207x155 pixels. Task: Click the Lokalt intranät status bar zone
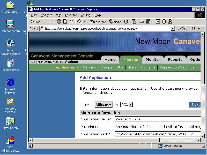point(170,146)
